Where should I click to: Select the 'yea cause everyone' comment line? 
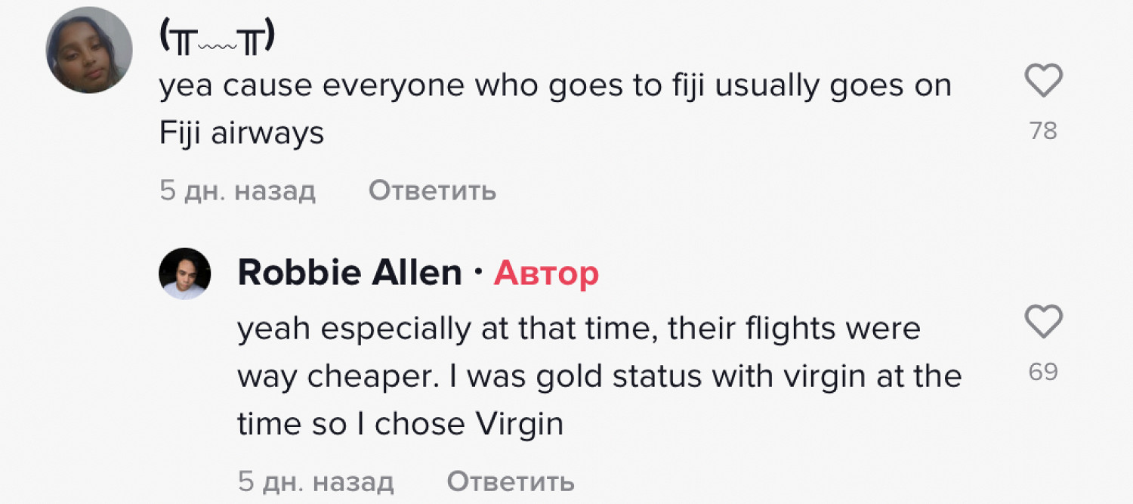pyautogui.click(x=555, y=87)
